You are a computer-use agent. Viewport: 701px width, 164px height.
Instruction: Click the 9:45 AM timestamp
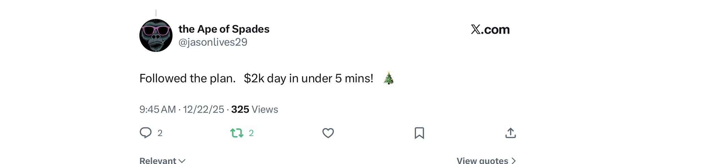pos(157,109)
